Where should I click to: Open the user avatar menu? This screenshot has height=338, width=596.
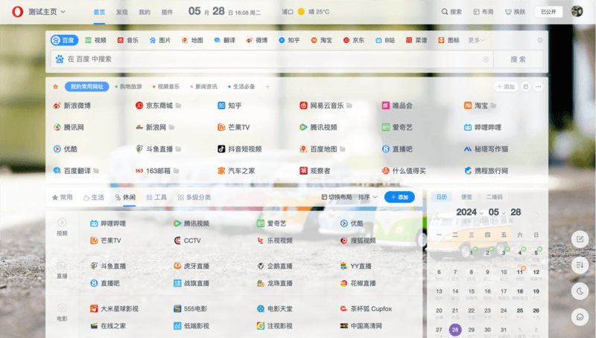point(577,11)
